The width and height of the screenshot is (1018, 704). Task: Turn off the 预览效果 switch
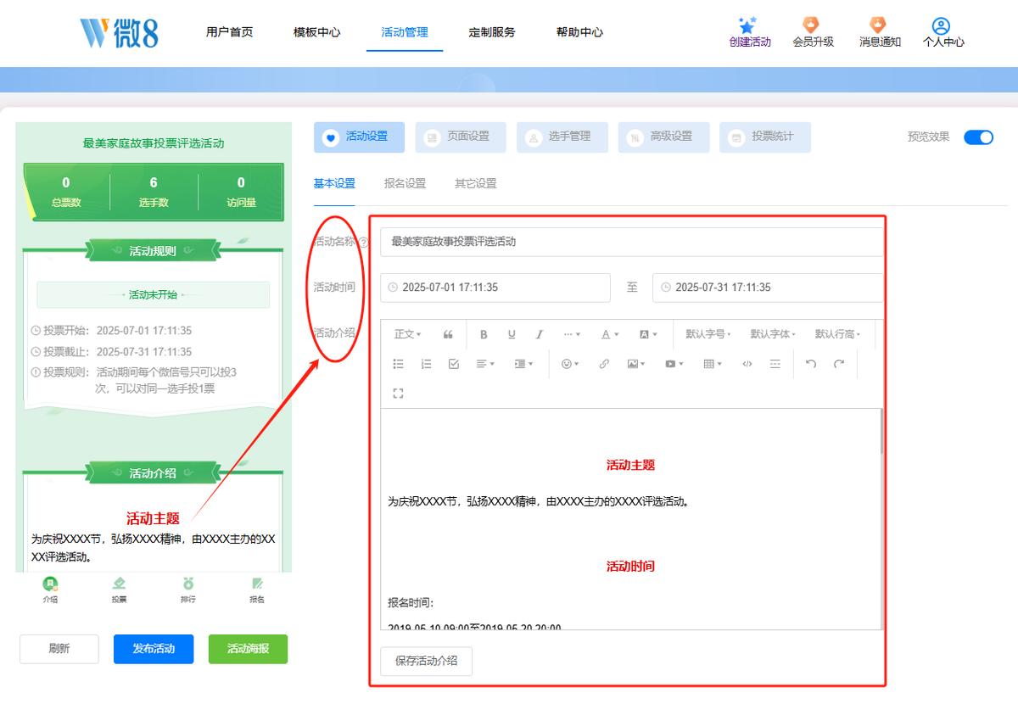(978, 137)
